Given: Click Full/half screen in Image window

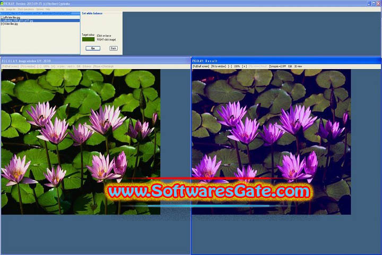Looking at the screenshot, I should [x=11, y=66].
